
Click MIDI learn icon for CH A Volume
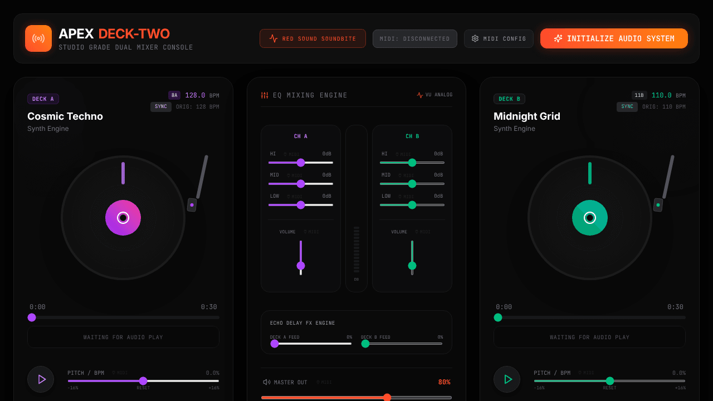point(311,232)
